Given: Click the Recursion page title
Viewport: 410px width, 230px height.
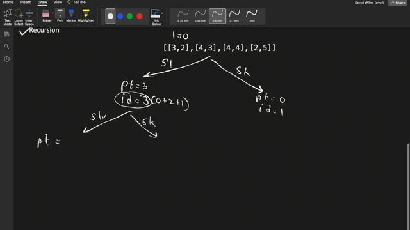Looking at the screenshot, I should (44, 30).
